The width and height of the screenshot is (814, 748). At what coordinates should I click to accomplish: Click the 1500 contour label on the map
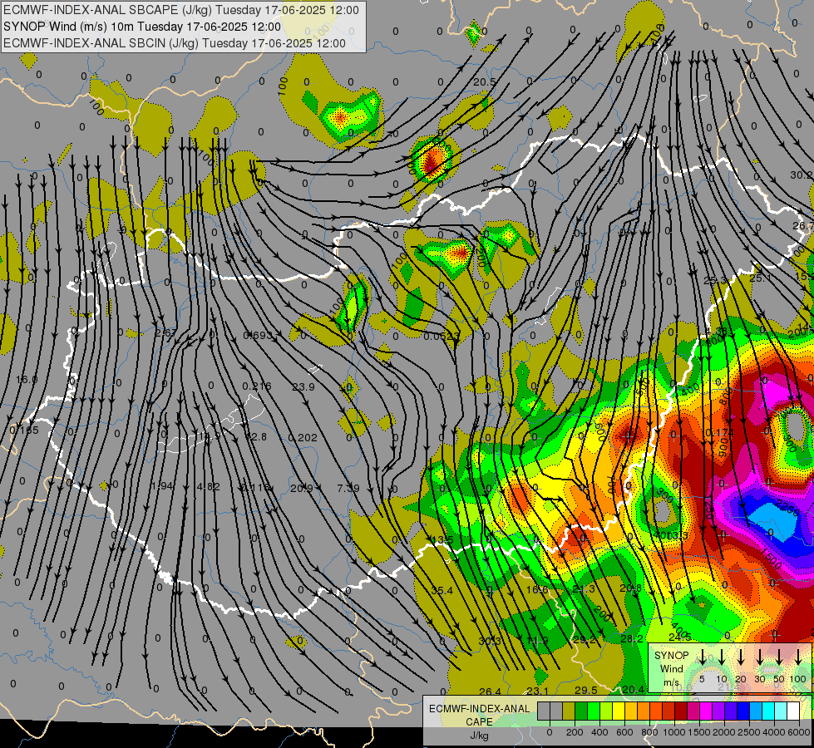[772, 559]
